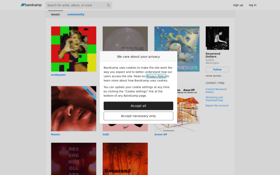Open the grey vinyl Reverend Dollars album cover

125,39
